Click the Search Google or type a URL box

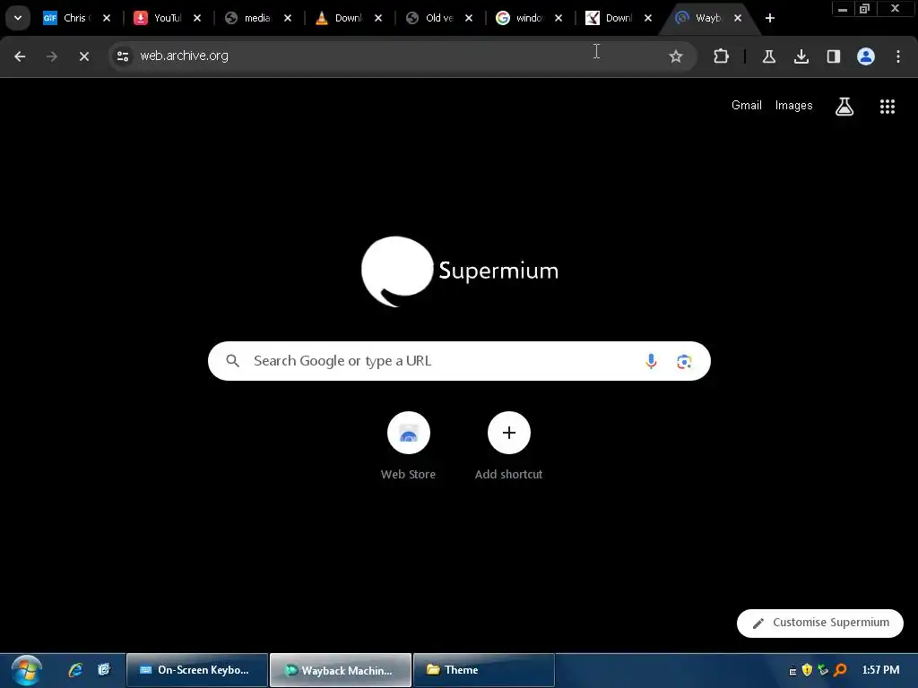459,361
